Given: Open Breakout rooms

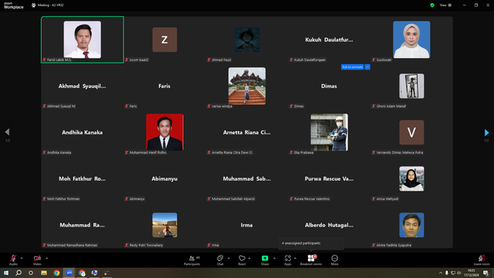Looking at the screenshot, I should point(311,260).
